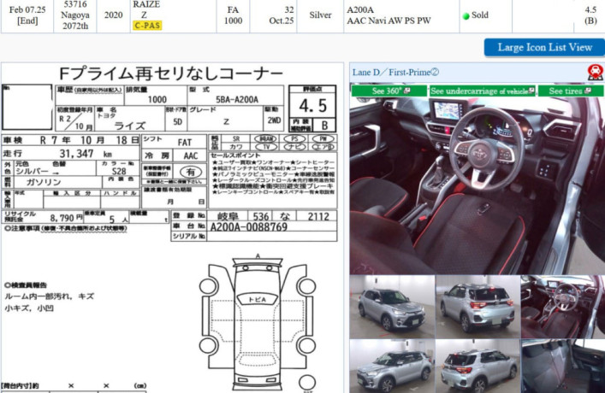Click the Lane D／First-Prime② heading
The height and width of the screenshot is (393, 605).
pos(395,72)
